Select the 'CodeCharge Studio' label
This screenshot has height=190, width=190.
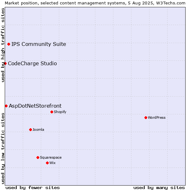(x=32, y=64)
